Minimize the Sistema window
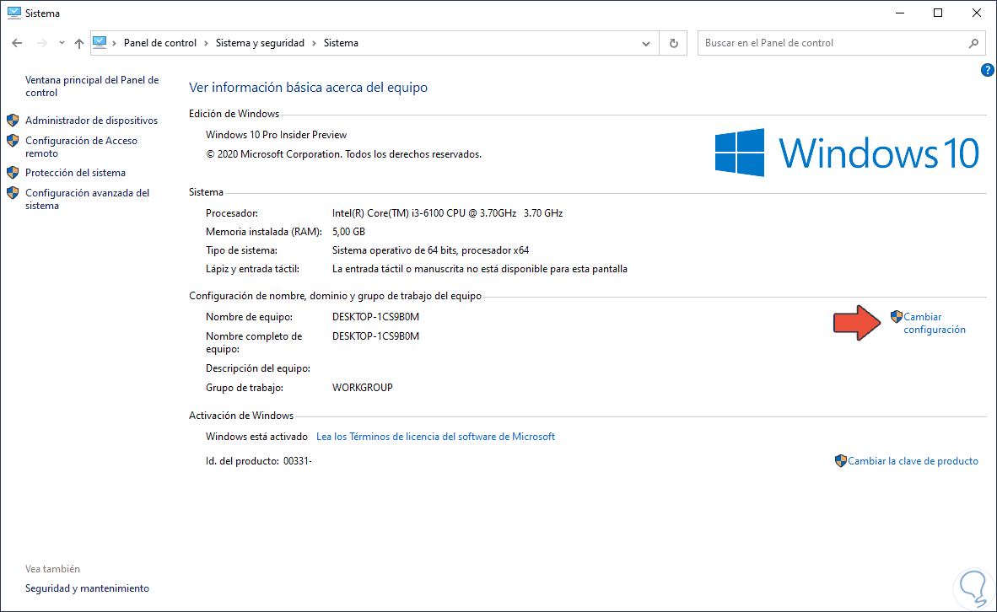The image size is (997, 612). [x=900, y=13]
